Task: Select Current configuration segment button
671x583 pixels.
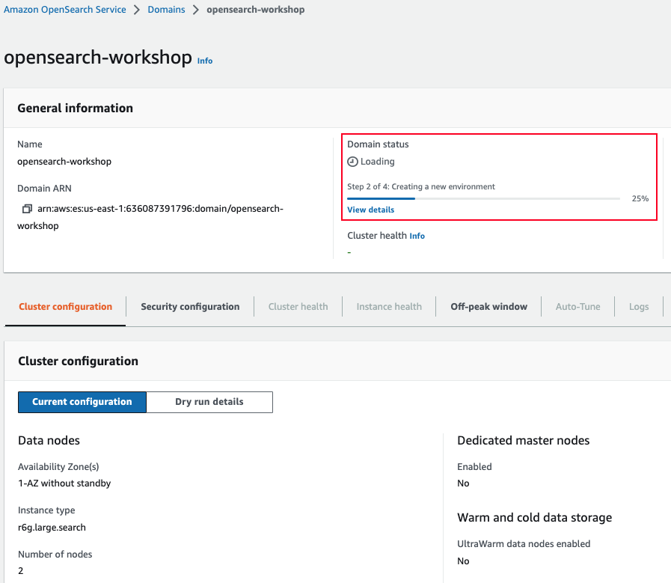Action: pos(82,402)
